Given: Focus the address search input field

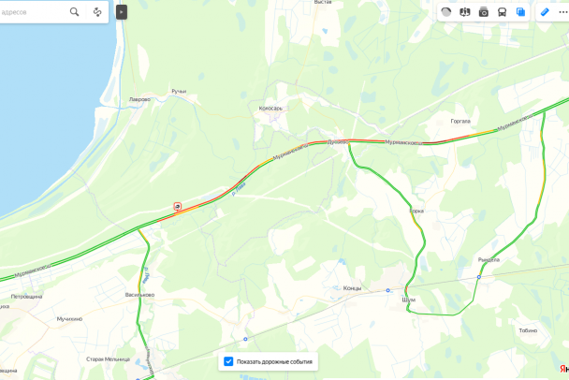Looking at the screenshot, I should [33, 12].
